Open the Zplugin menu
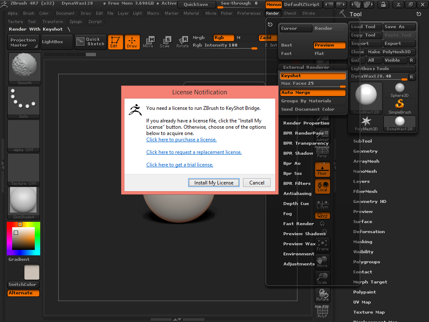 [76, 22]
